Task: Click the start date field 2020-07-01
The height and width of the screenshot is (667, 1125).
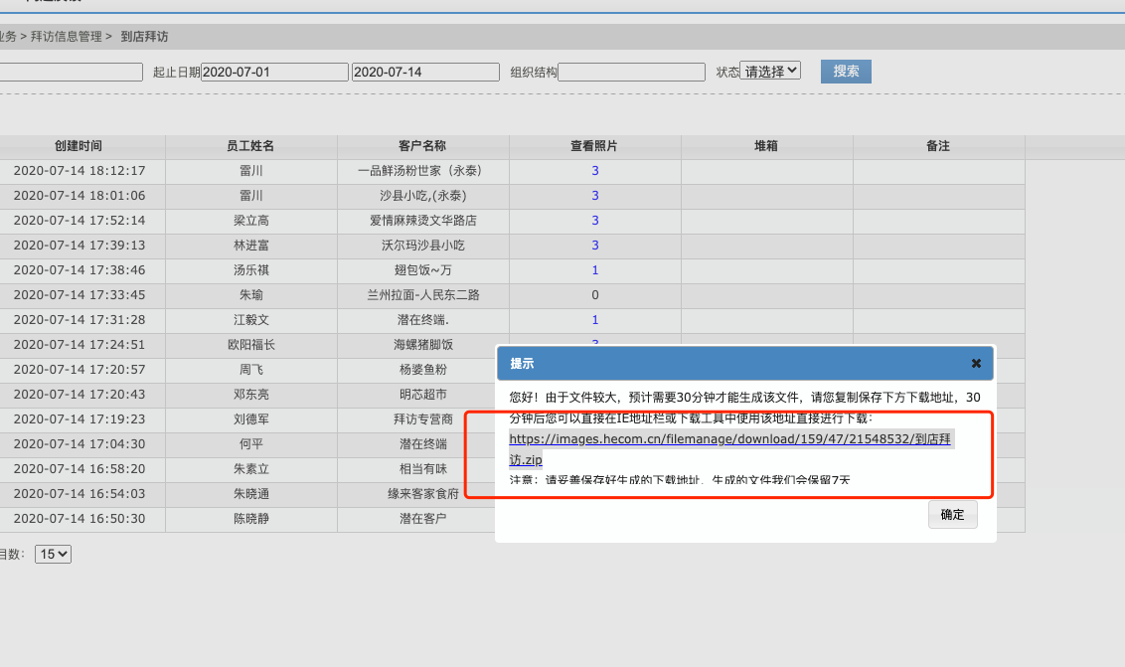Action: pos(274,73)
